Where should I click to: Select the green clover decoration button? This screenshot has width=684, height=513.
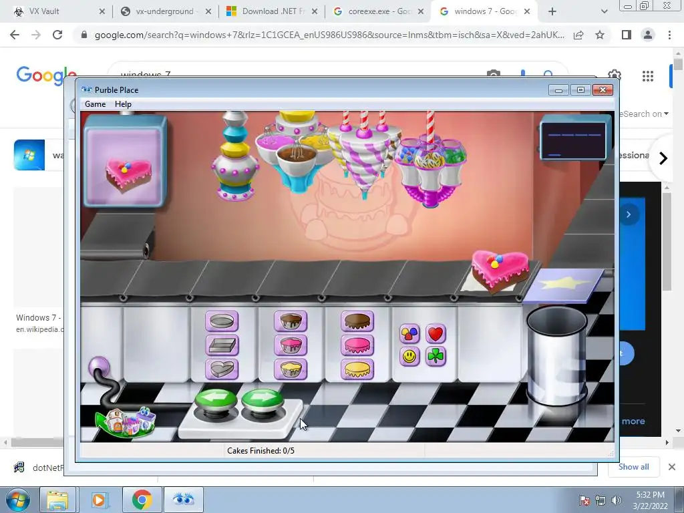point(436,357)
